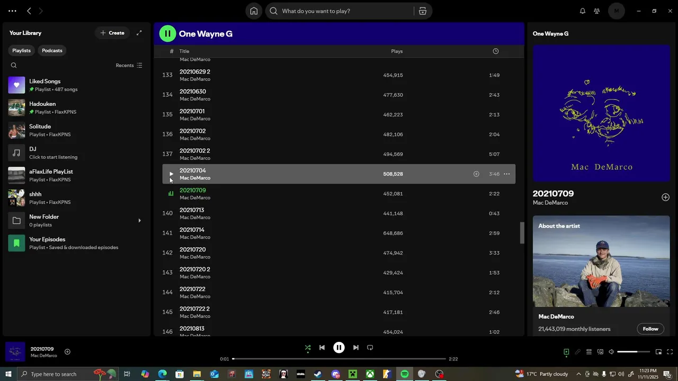The width and height of the screenshot is (678, 381).
Task: Search within Your Library
Action: (14, 66)
